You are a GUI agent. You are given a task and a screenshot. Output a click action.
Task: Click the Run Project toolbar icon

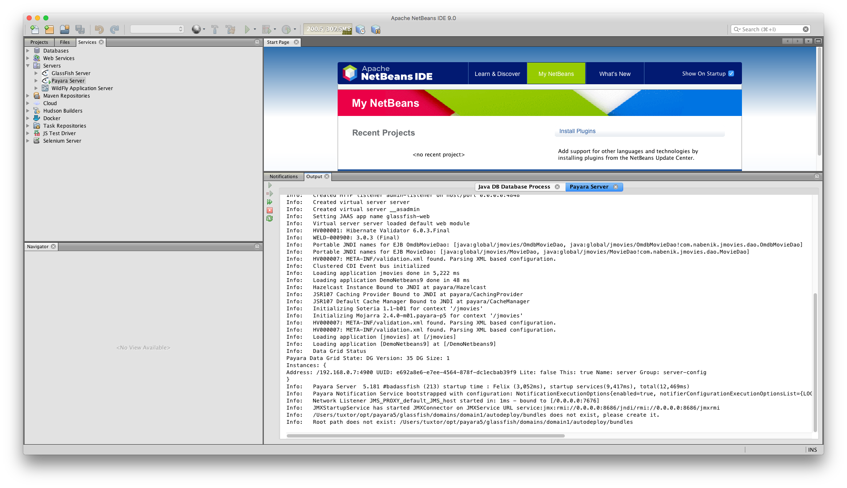247,28
